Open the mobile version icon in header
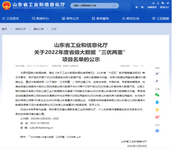The image size is (172, 150). 158,3
